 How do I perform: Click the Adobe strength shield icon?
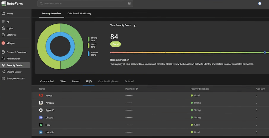[x=192, y=96]
